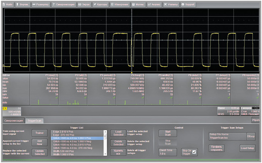Click the Dwell Time value field
The image size is (262, 163).
pos(168,153)
